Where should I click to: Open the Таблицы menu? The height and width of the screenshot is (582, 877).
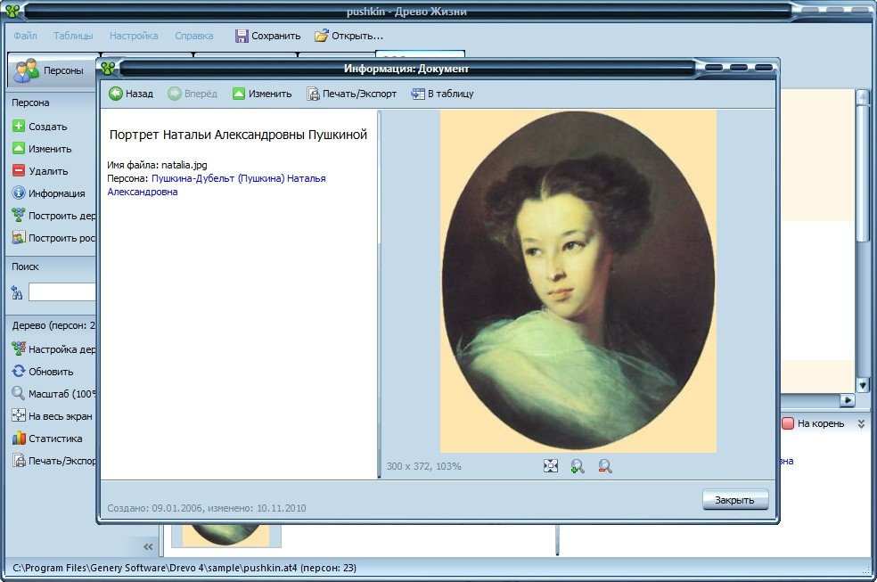pyautogui.click(x=73, y=36)
